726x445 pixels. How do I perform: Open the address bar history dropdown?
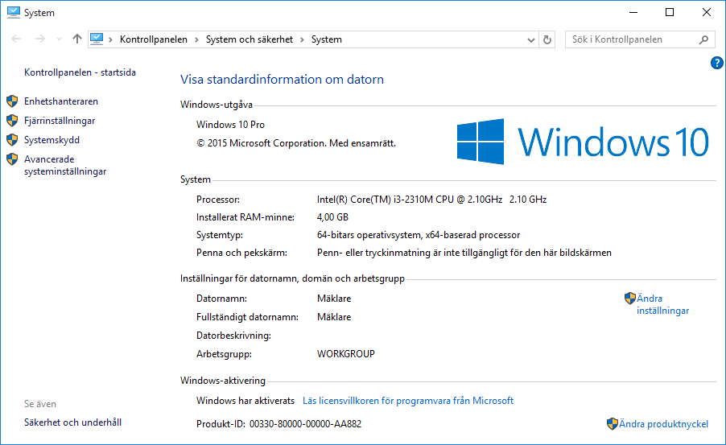tap(531, 39)
